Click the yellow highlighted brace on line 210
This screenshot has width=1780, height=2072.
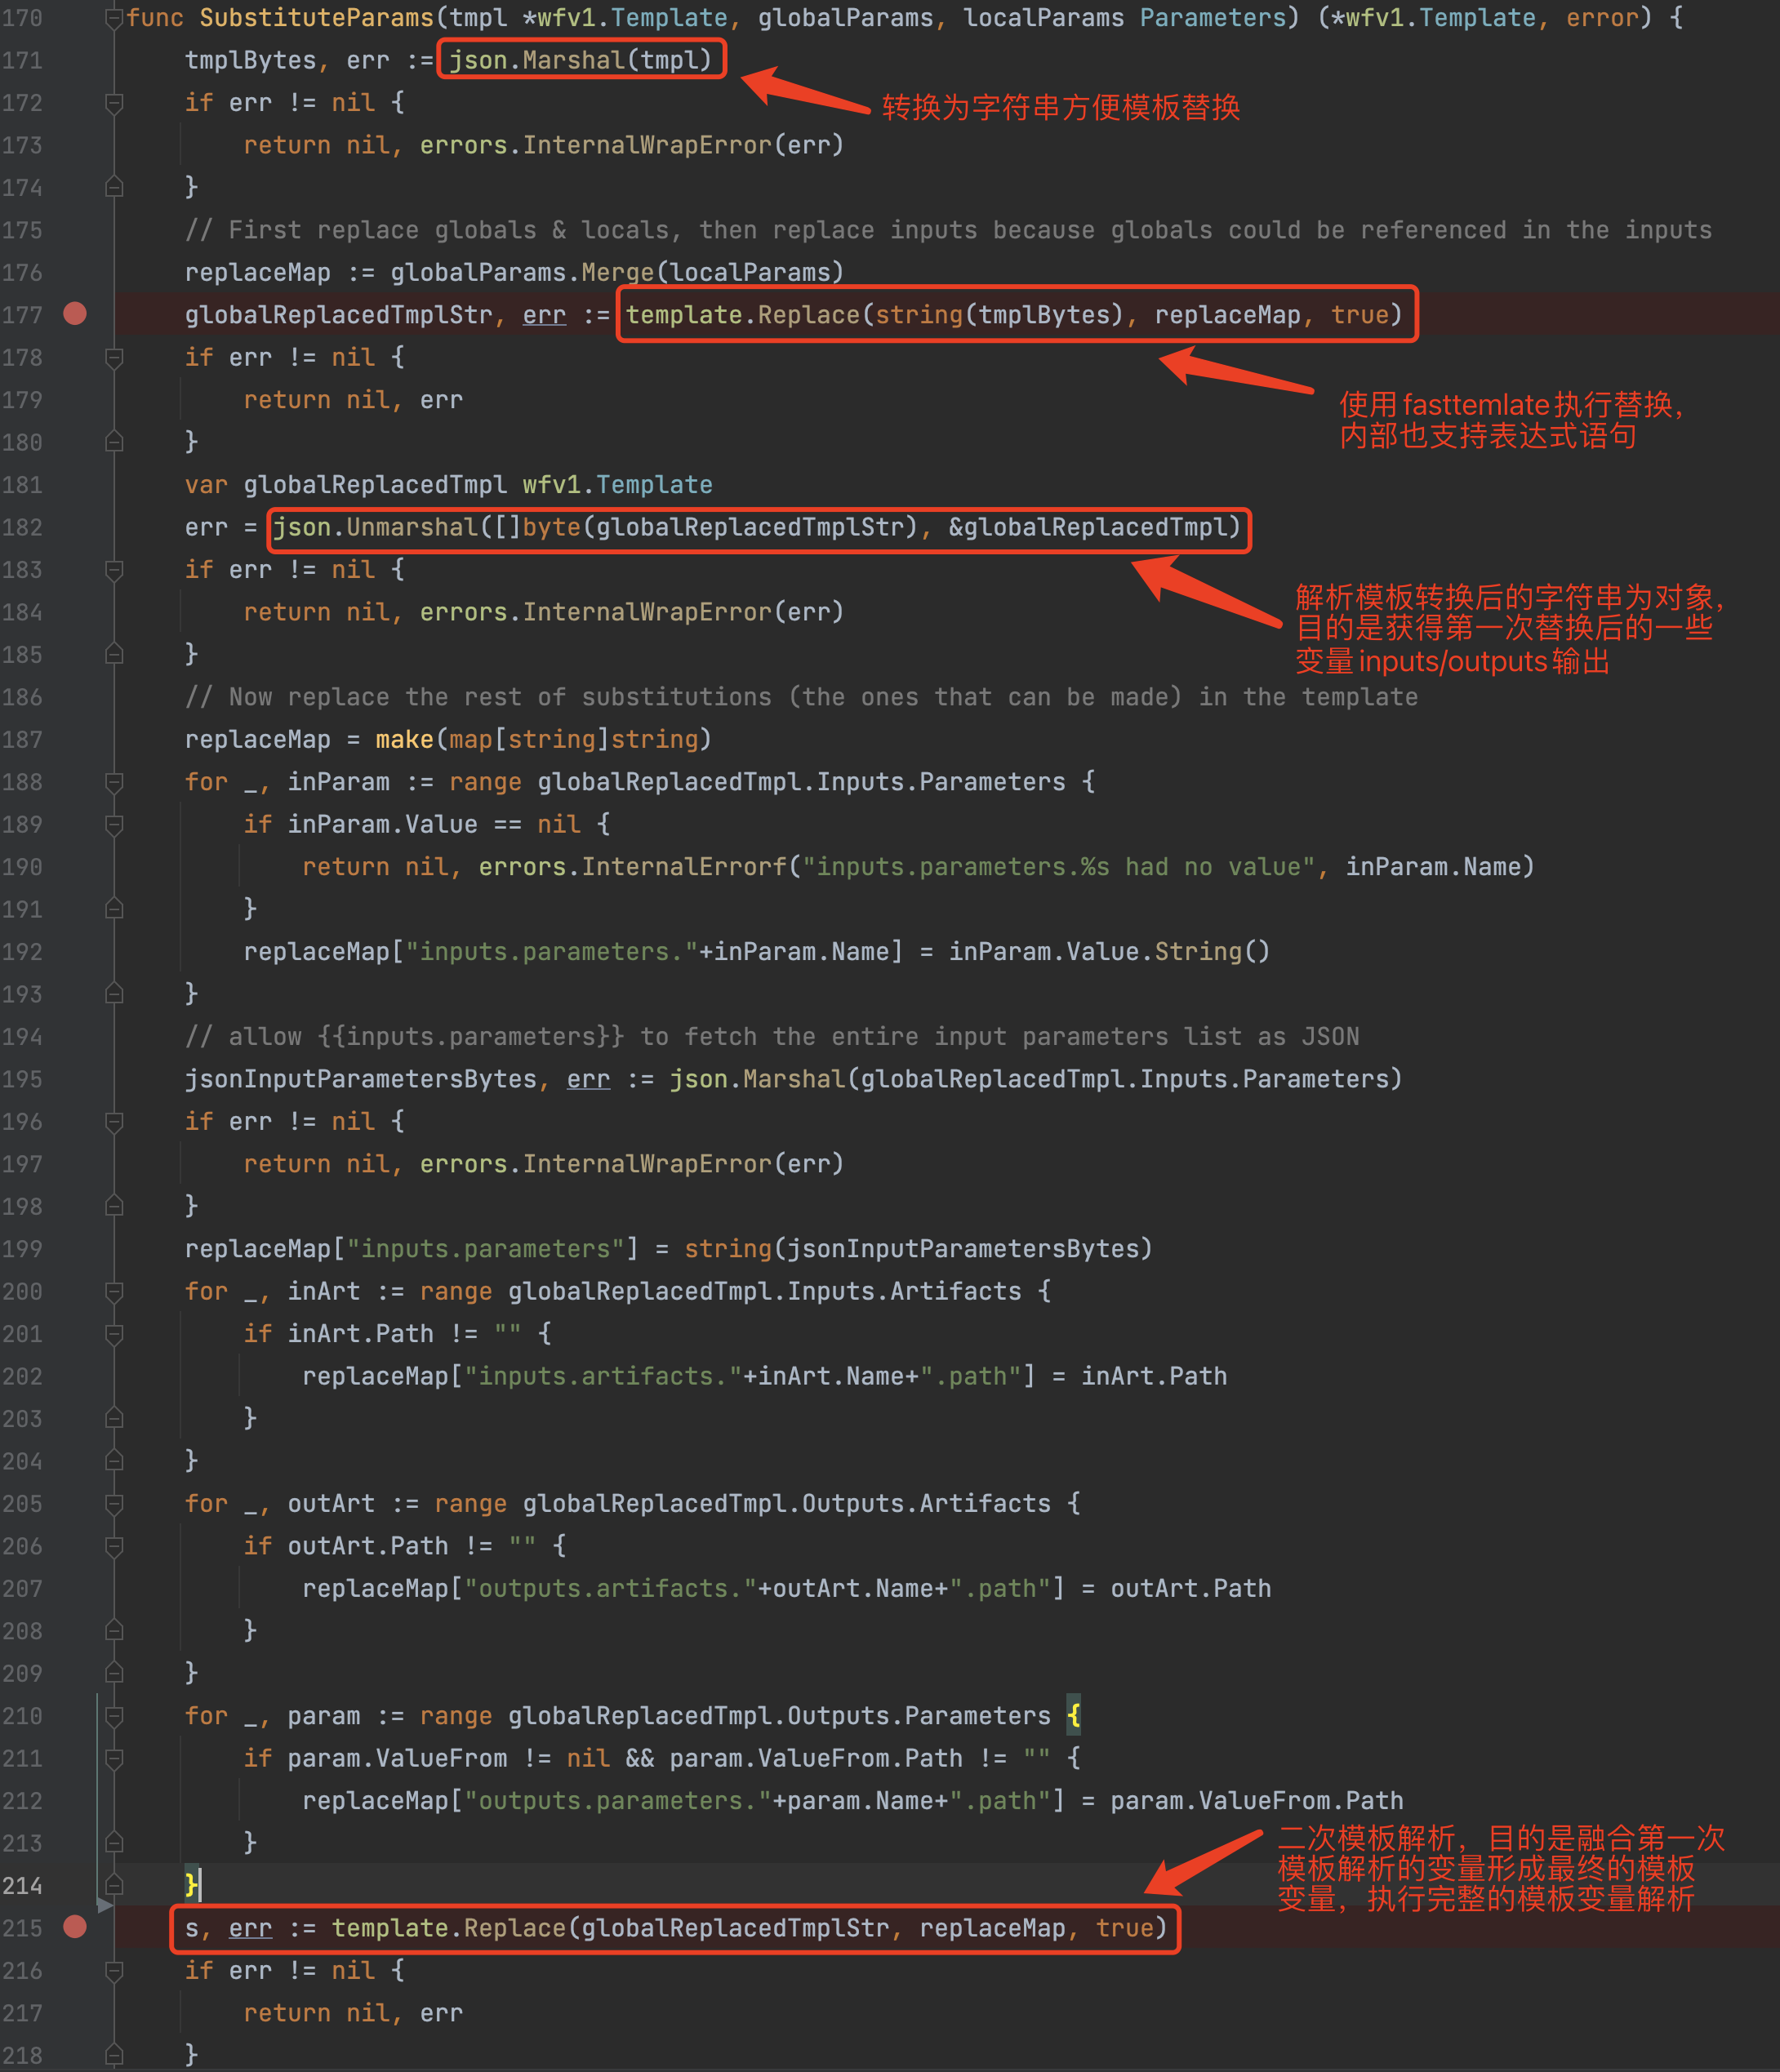pos(1073,1716)
